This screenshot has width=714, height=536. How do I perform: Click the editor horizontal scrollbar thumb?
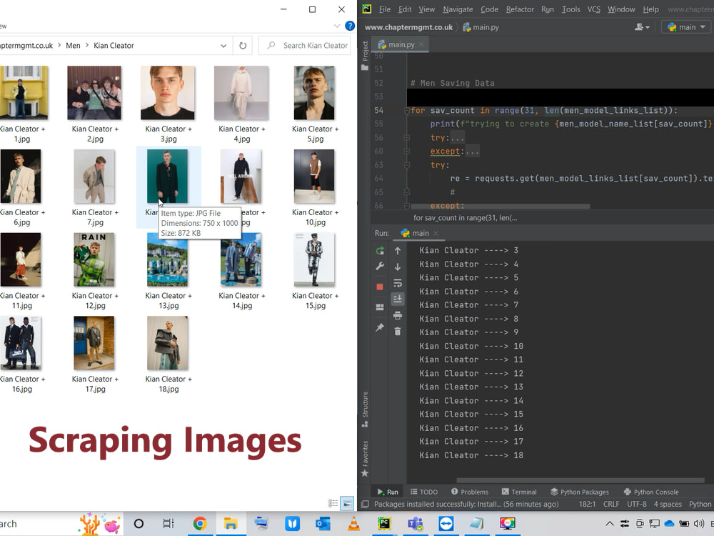coord(501,206)
